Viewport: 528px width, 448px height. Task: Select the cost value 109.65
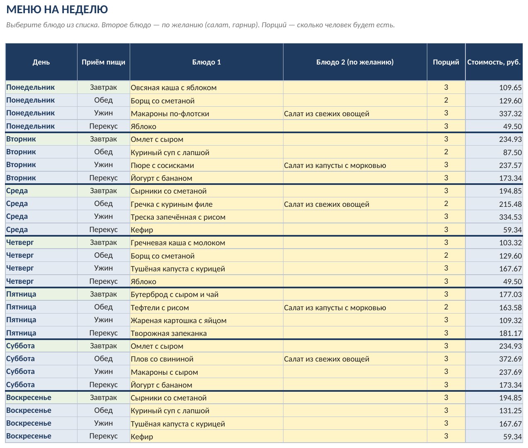pos(494,87)
